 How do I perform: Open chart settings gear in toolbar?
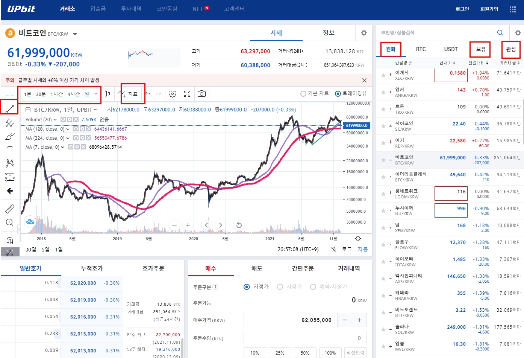tap(173, 94)
